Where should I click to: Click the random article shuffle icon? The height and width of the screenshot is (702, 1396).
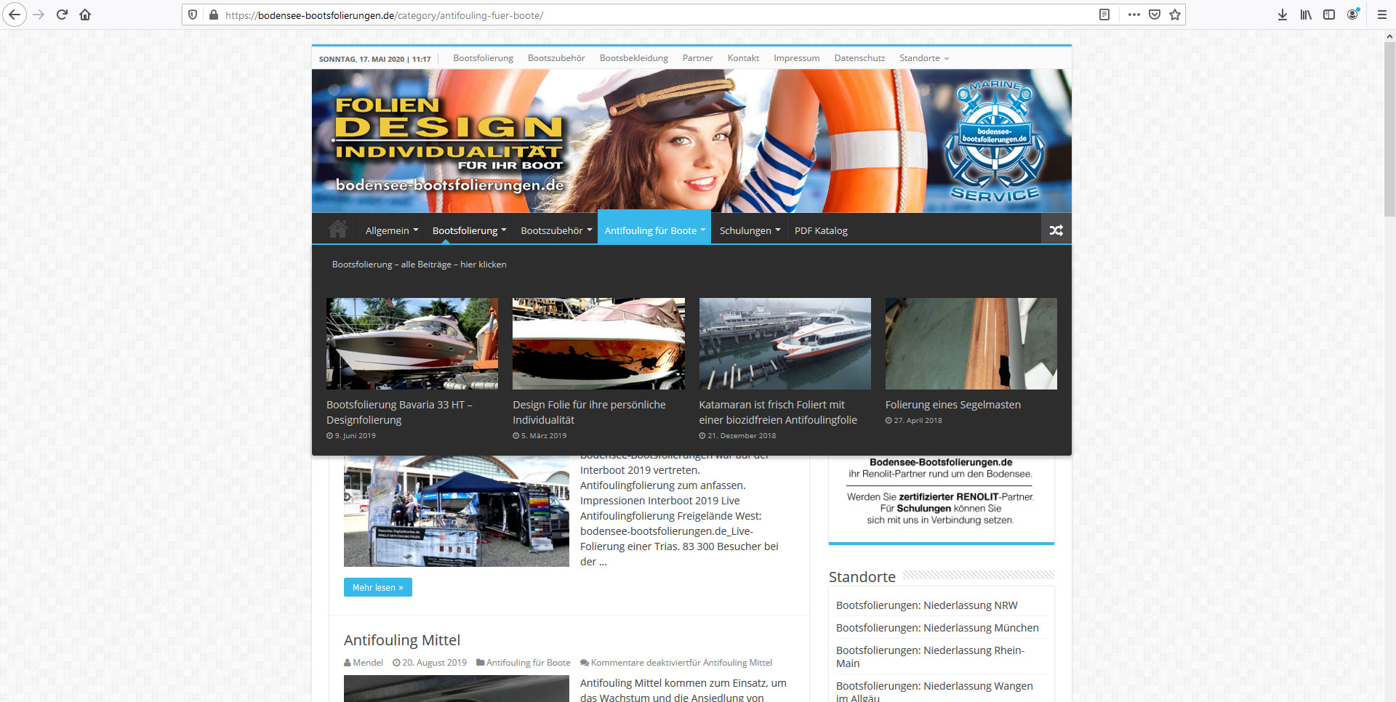(x=1056, y=230)
